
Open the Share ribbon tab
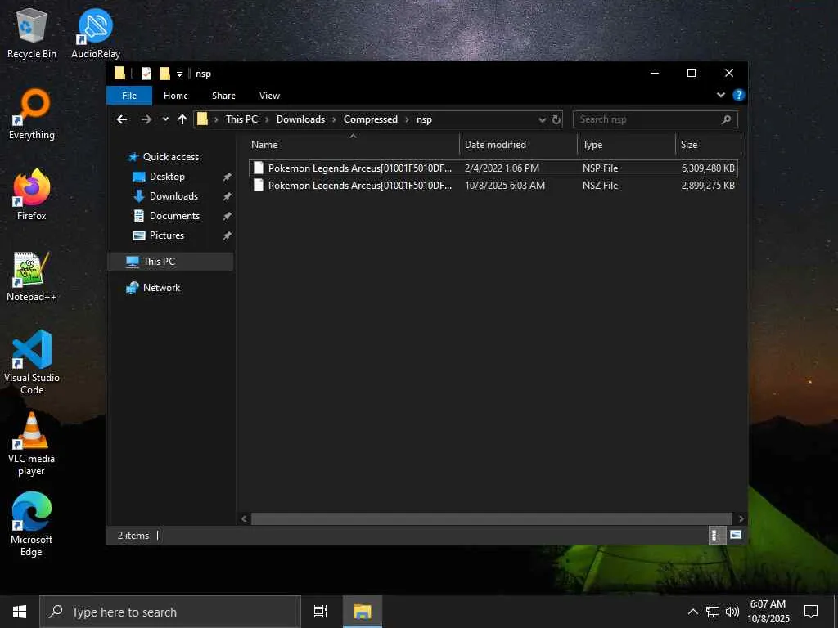[x=223, y=96]
